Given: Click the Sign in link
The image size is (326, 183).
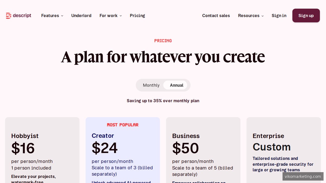Looking at the screenshot, I should click(x=279, y=15).
